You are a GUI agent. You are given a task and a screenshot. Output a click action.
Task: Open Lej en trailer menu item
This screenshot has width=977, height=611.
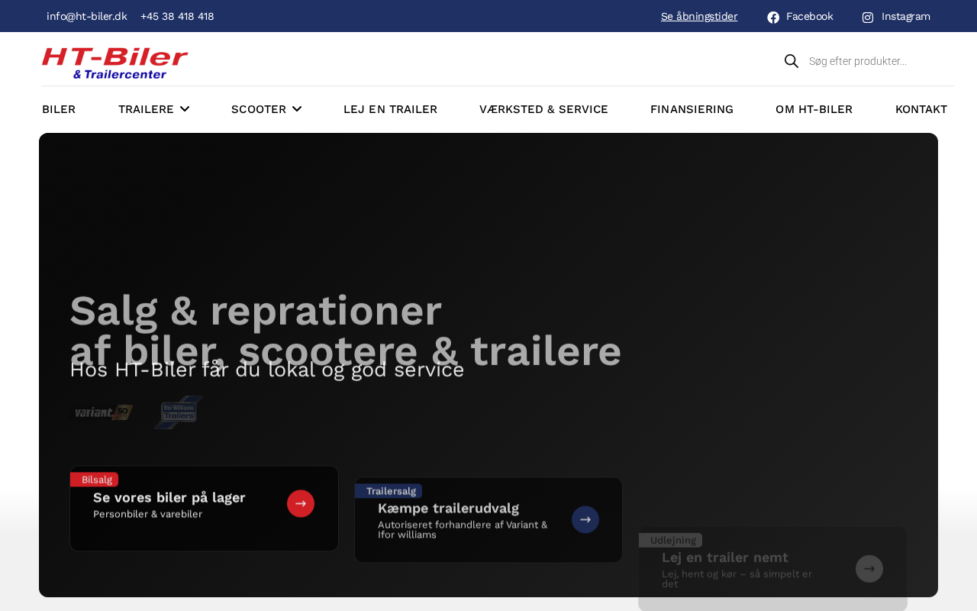(x=390, y=109)
